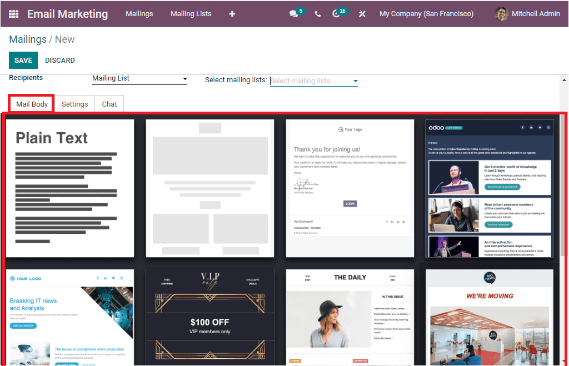Viewport: 569px width, 366px height.
Task: Click the phone call icon
Action: click(317, 14)
